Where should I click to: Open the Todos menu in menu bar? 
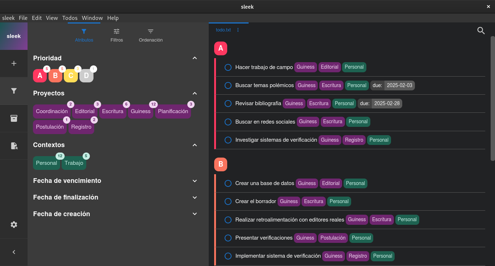(x=70, y=18)
